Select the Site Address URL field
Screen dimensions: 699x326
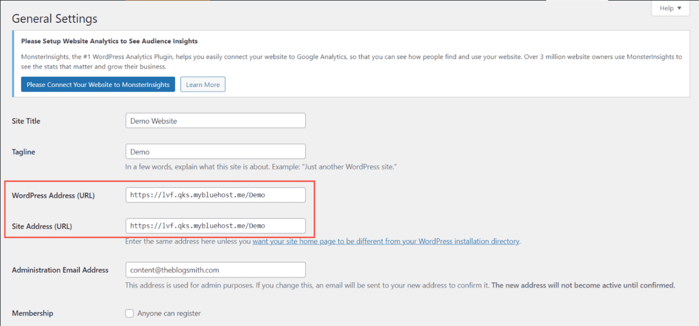click(x=215, y=226)
